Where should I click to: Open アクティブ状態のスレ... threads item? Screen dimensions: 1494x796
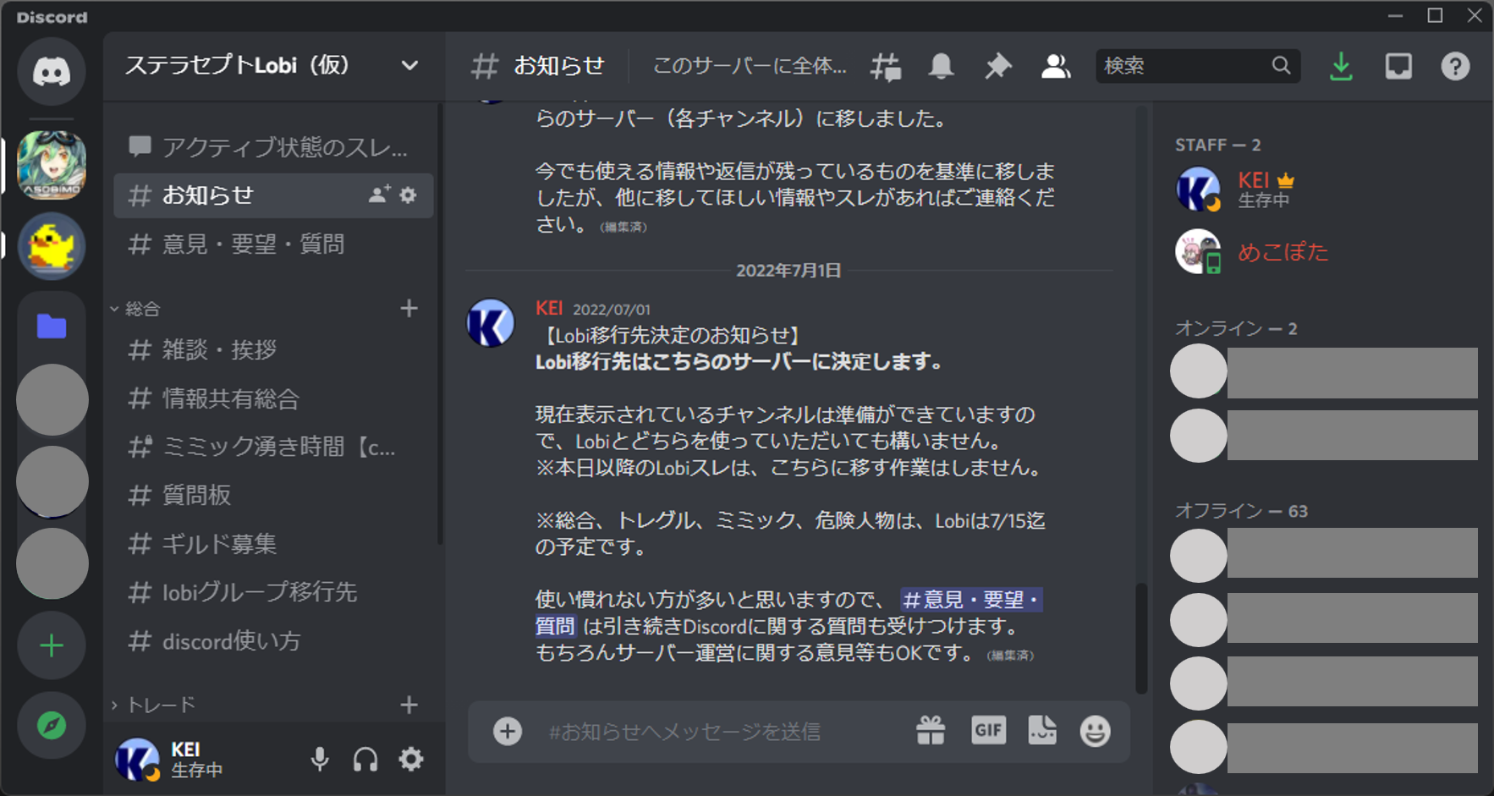pyautogui.click(x=273, y=147)
